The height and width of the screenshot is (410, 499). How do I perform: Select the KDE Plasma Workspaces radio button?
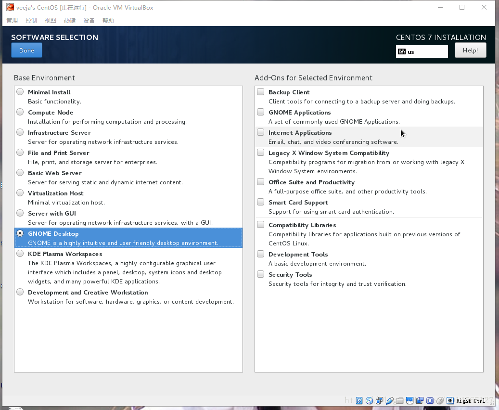coord(20,254)
